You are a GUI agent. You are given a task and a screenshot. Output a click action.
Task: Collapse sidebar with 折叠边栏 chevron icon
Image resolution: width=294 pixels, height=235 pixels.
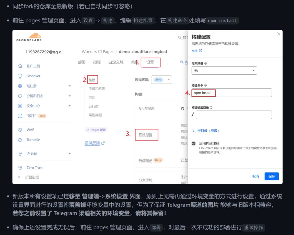(19, 177)
